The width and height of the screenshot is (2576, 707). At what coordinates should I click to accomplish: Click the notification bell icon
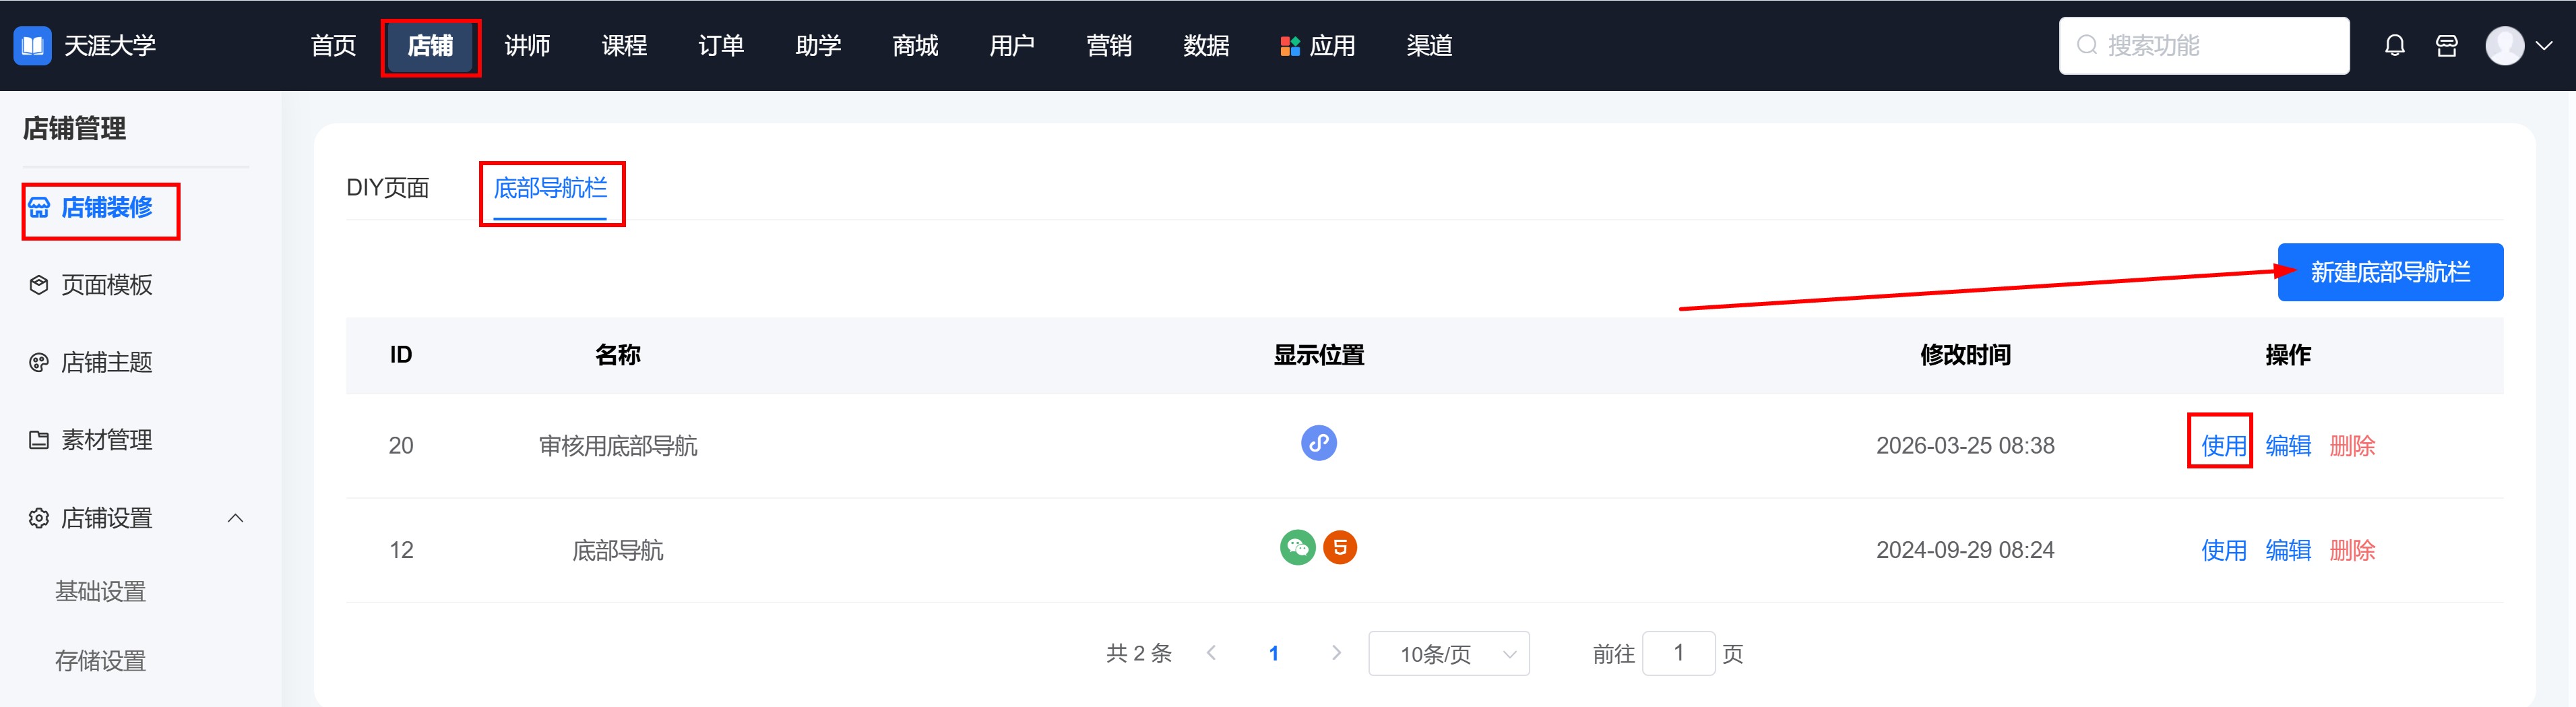pyautogui.click(x=2394, y=46)
